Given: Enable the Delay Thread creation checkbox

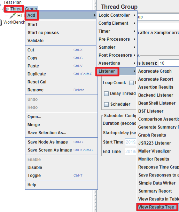Looking at the screenshot, I should point(106,93).
